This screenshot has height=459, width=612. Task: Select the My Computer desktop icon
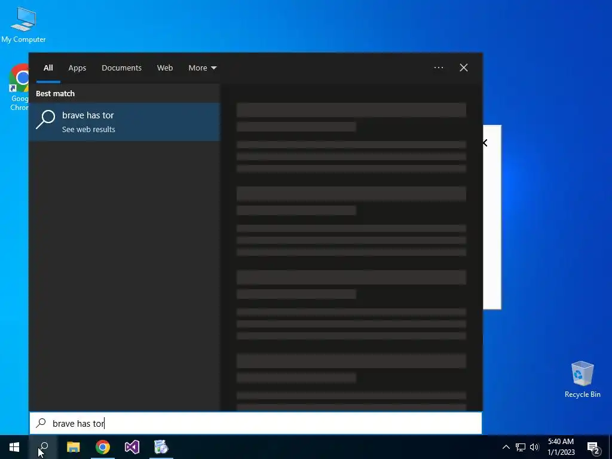coord(23,25)
